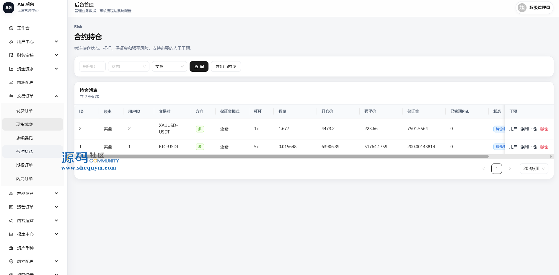The image size is (559, 275).
Task: Open 现货订单 submenu item
Action: (x=32, y=111)
